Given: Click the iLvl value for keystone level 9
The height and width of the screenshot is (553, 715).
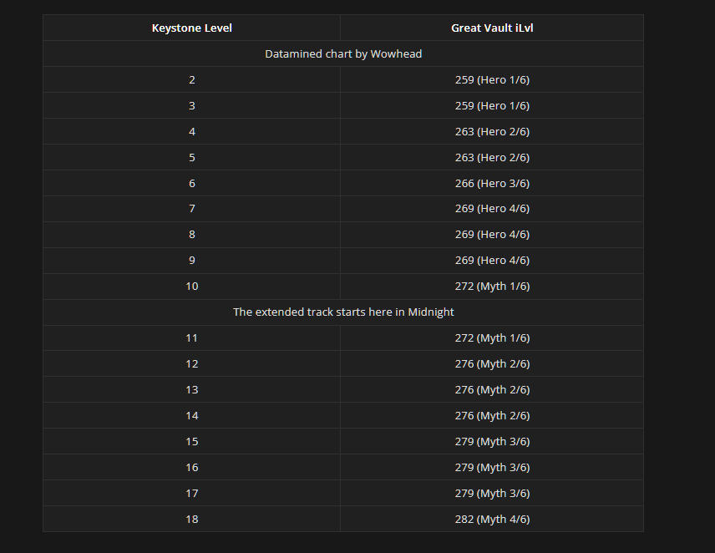Looking at the screenshot, I should [x=492, y=260].
